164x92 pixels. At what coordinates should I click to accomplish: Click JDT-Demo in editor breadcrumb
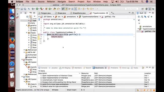(48, 17)
